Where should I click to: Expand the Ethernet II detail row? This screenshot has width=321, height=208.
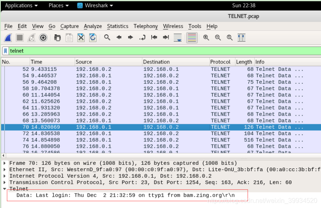(4, 170)
